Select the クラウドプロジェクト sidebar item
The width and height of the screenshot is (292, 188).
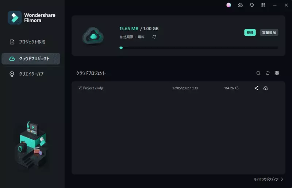pos(31,58)
